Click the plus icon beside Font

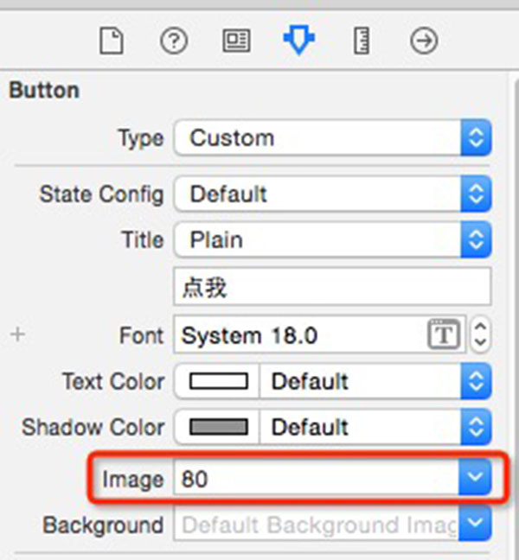click(x=17, y=335)
